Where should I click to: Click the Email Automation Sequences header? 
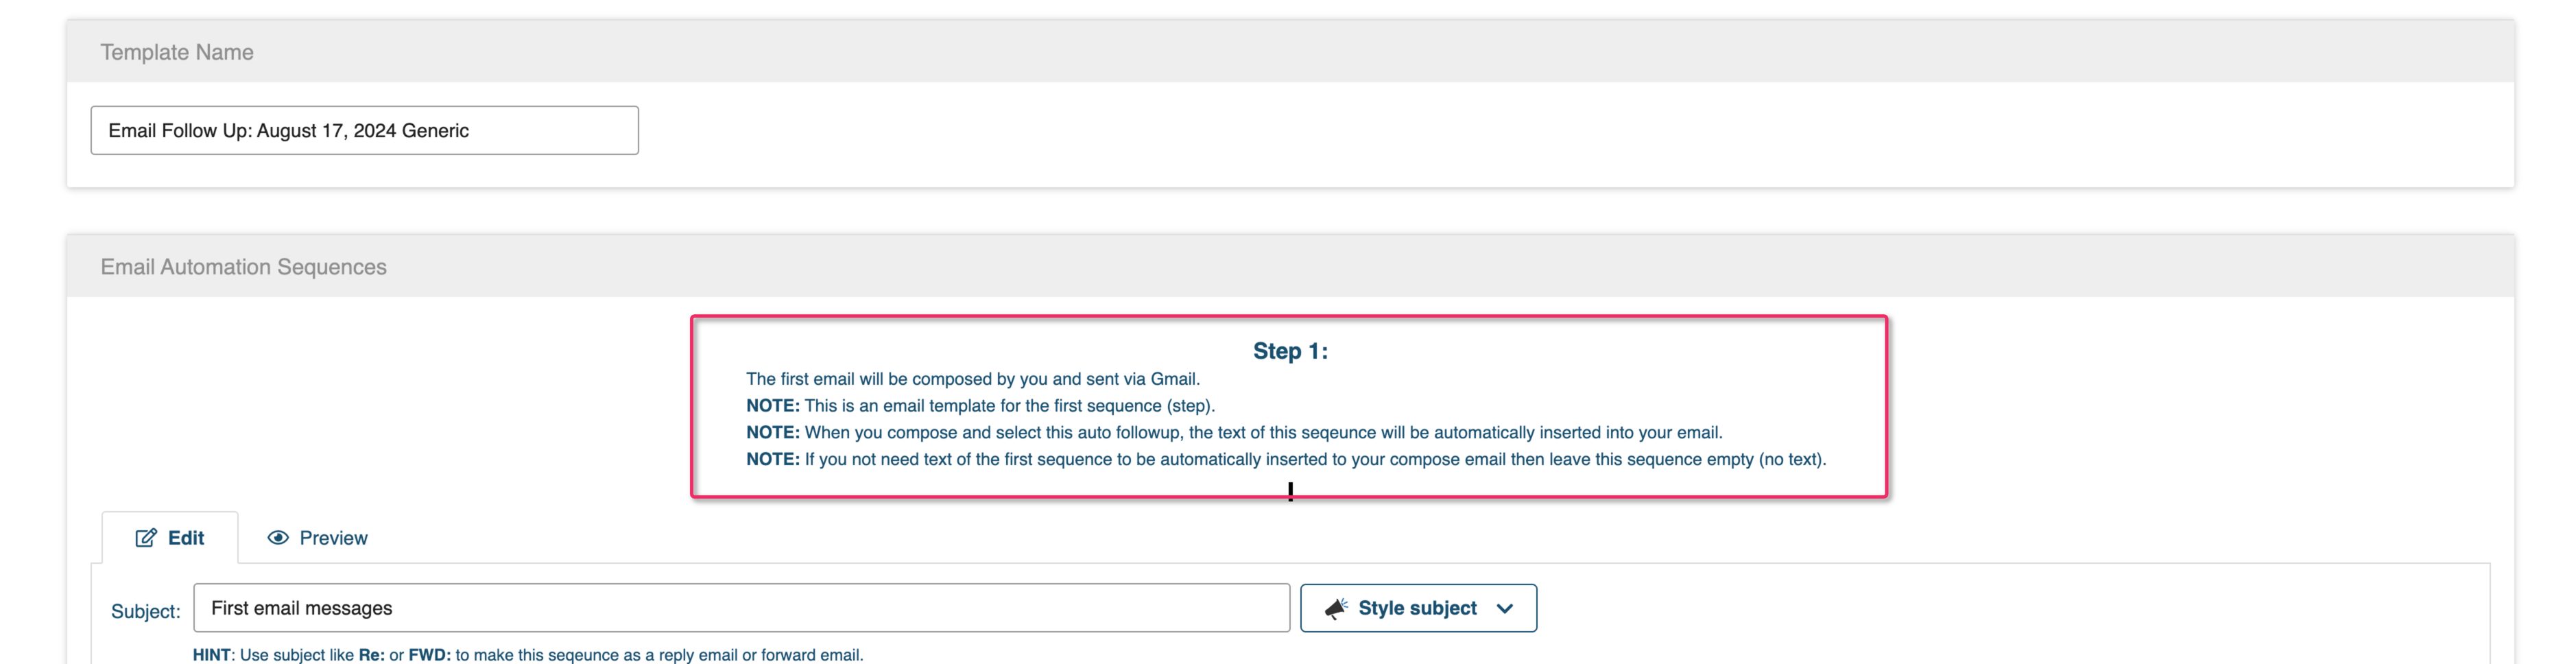coord(1290,266)
